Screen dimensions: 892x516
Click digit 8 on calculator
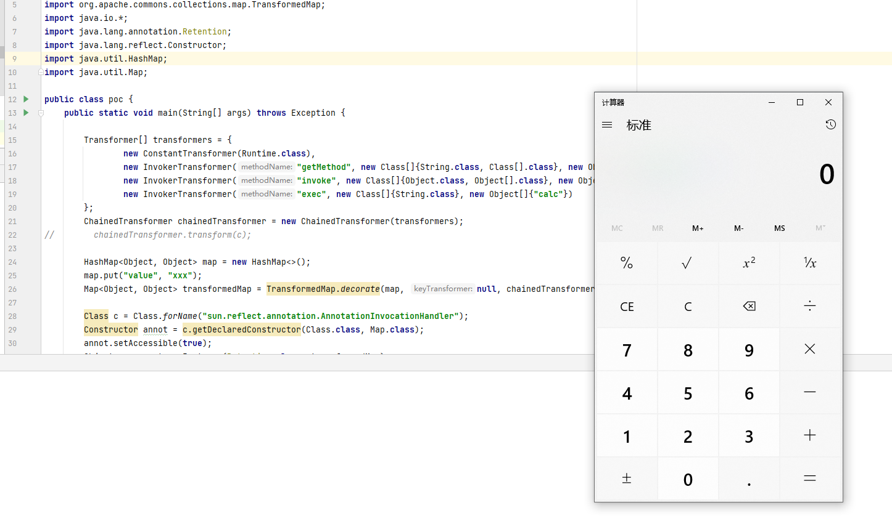688,349
